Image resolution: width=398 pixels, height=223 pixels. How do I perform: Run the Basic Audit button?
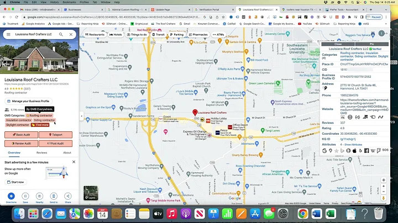(x=22, y=135)
